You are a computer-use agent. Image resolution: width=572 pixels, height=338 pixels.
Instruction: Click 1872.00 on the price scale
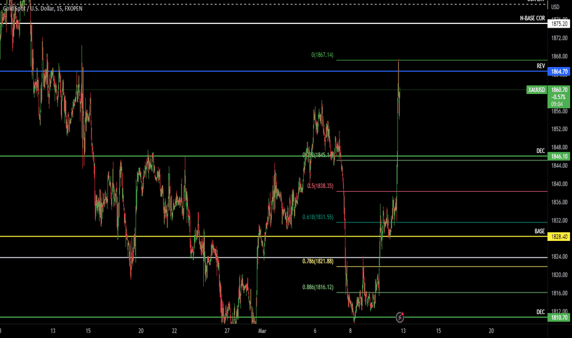pos(560,38)
